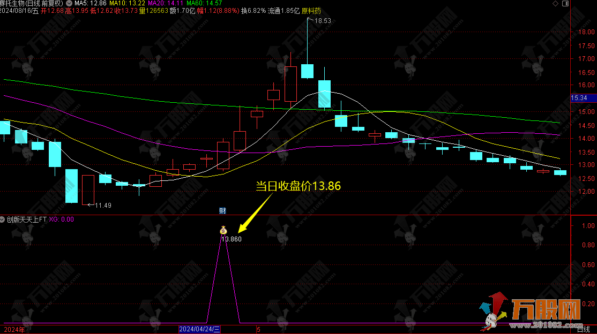This screenshot has height=334, width=597.
Task: Click the 收13.73 closing price text
Action: (126, 11)
